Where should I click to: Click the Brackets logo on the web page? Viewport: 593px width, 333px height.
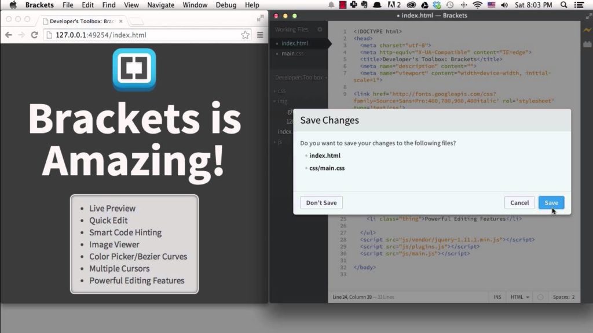pos(134,69)
